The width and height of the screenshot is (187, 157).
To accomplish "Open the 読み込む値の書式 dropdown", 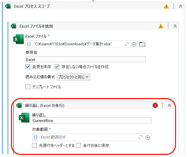I will click(x=73, y=77).
